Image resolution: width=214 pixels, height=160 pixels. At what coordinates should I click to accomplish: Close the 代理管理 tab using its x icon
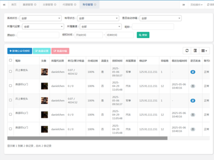pyautogui.click(x=74, y=5)
